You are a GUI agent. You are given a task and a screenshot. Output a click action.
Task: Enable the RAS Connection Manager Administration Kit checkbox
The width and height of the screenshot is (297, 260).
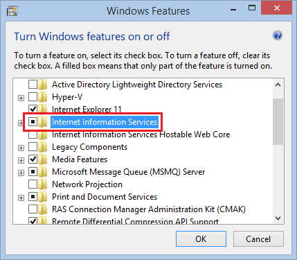tap(33, 209)
